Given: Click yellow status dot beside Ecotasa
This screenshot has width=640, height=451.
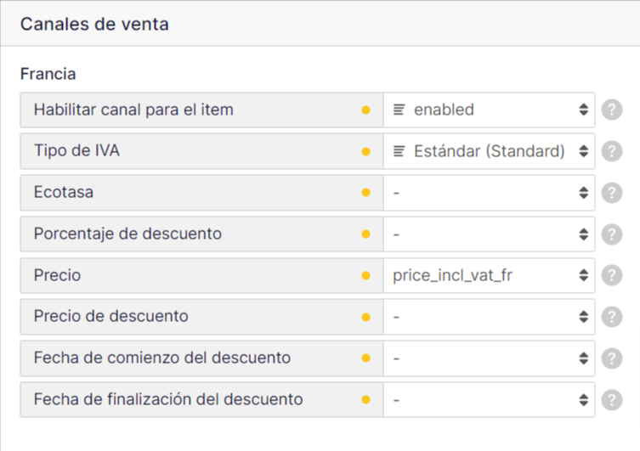Looking at the screenshot, I should pyautogui.click(x=366, y=193).
